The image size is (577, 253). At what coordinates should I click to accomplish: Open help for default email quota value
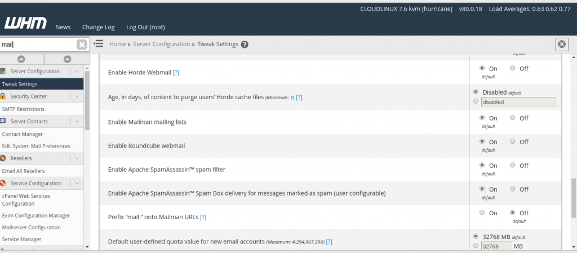(329, 242)
